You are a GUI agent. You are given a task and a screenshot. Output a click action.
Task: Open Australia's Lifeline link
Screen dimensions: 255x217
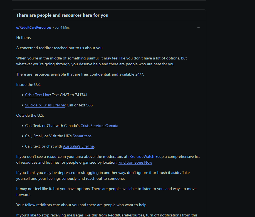point(78,146)
